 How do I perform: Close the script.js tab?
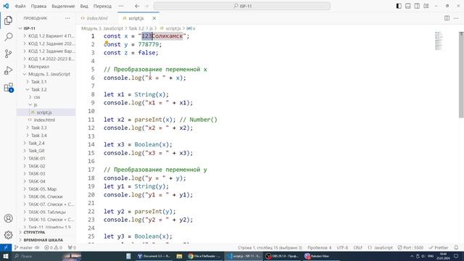(x=154, y=18)
